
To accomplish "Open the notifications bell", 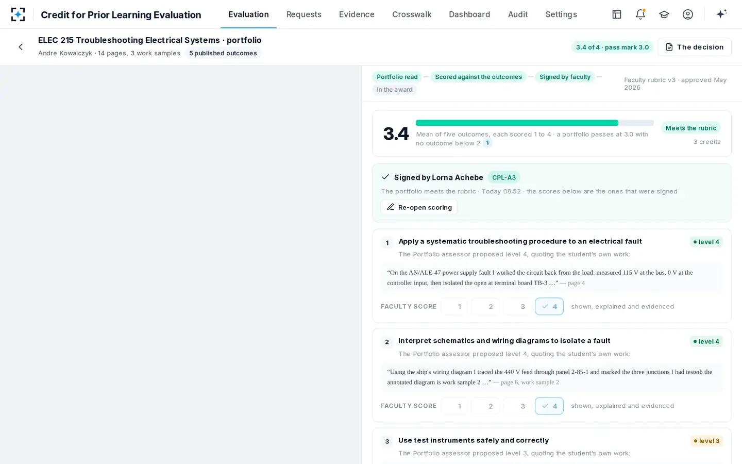I will point(640,14).
